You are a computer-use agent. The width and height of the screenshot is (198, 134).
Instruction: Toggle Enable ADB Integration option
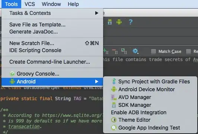[139, 112]
